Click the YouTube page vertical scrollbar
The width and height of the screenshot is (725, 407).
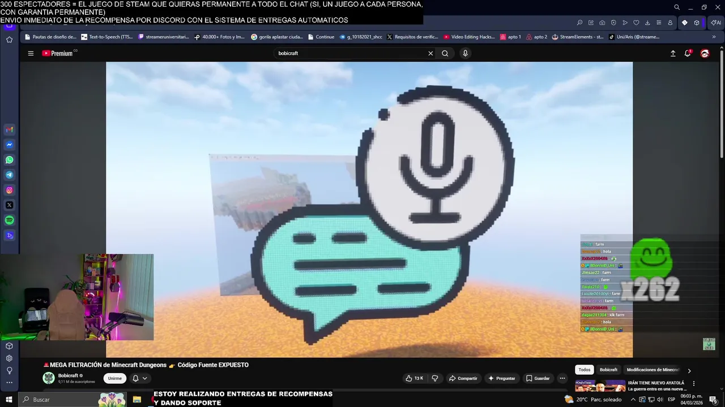click(x=722, y=105)
